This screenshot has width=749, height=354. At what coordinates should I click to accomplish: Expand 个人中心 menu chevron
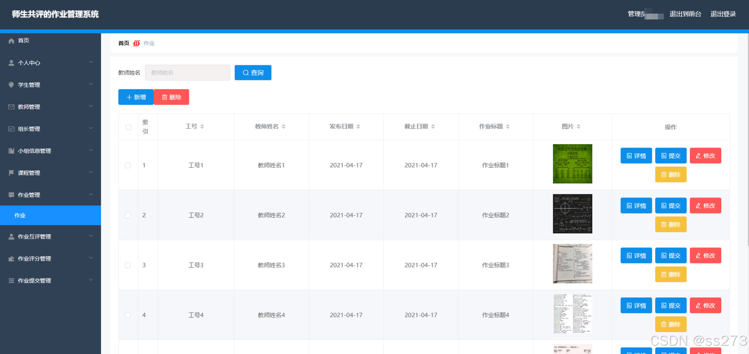point(91,62)
